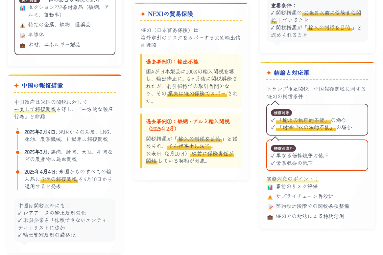
Task: Click the highlighted 34%の報復関税 text
Action: click(x=59, y=180)
